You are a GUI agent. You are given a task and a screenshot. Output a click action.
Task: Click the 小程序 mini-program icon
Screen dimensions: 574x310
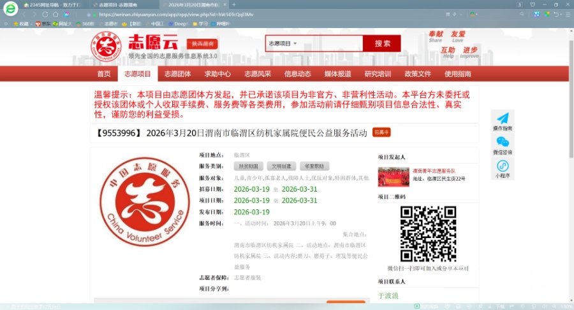[x=503, y=166]
